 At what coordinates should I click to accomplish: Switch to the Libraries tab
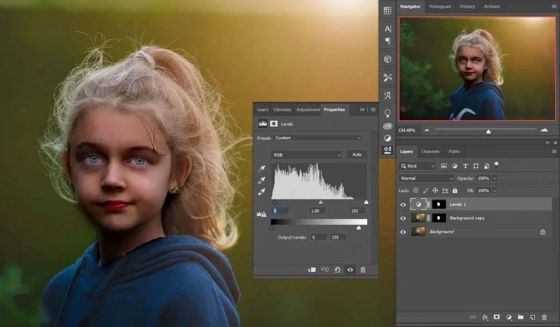(282, 110)
